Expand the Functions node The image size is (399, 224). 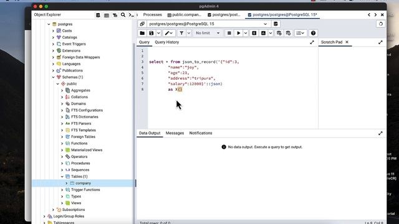pos(62,144)
